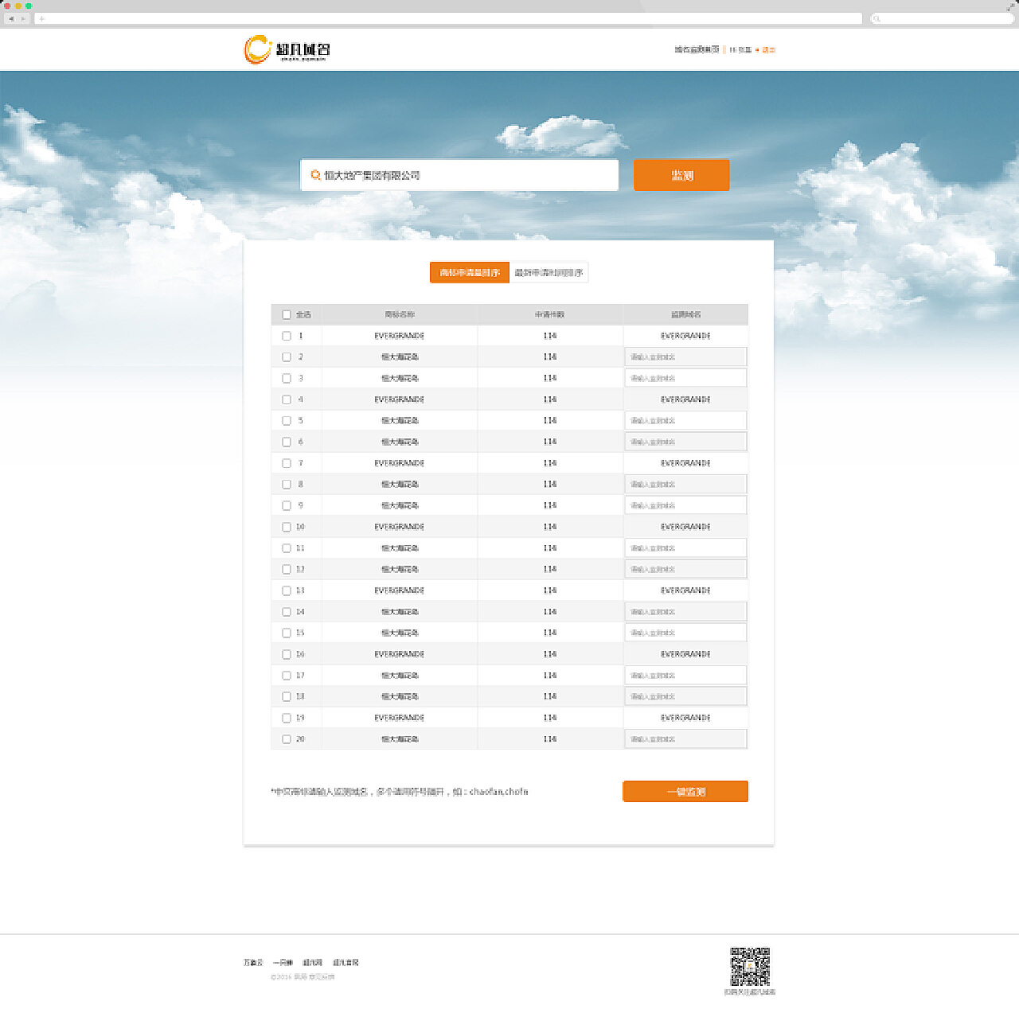
Task: Click EVERGRANDE domain value in row 10
Action: tap(685, 527)
